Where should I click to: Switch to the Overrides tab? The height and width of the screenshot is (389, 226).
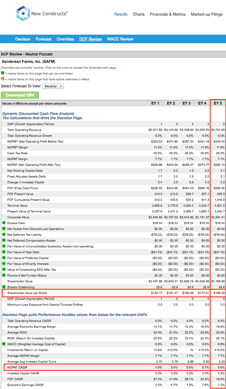65,39
